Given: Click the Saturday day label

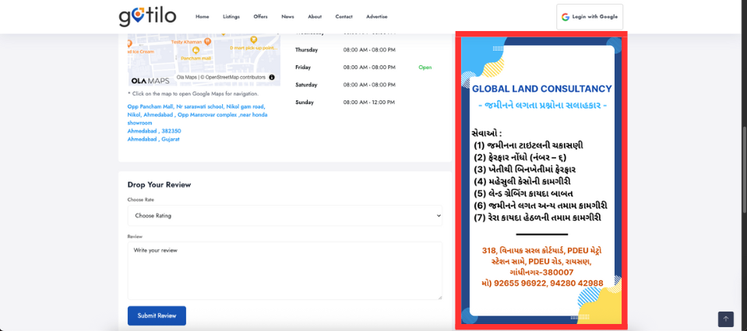Looking at the screenshot, I should (306, 85).
